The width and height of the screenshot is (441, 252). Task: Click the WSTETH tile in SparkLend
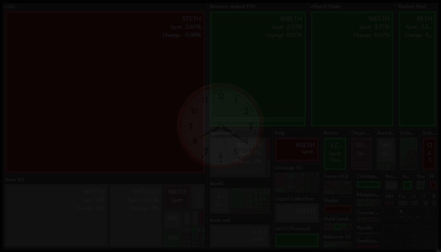point(238,157)
